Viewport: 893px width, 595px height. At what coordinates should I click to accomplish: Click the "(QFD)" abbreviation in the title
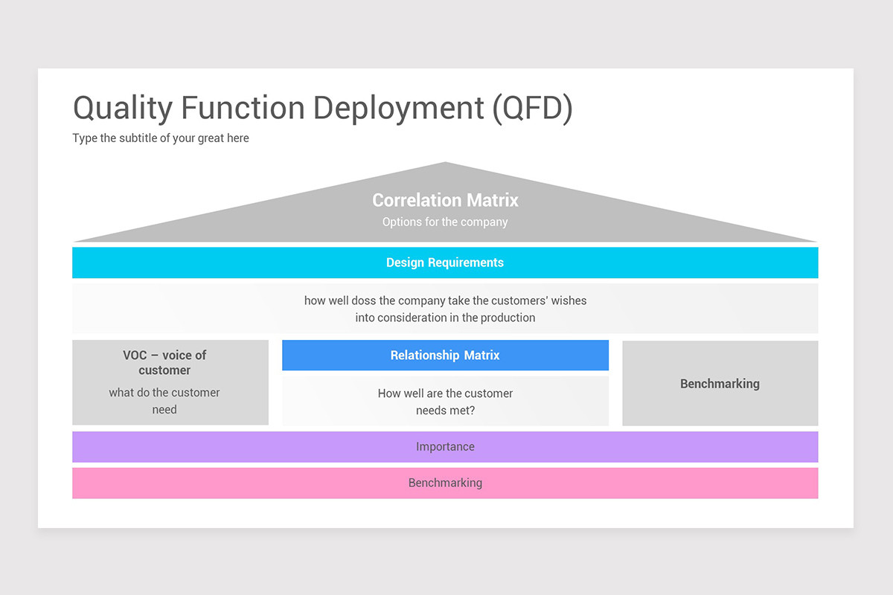pos(532,109)
